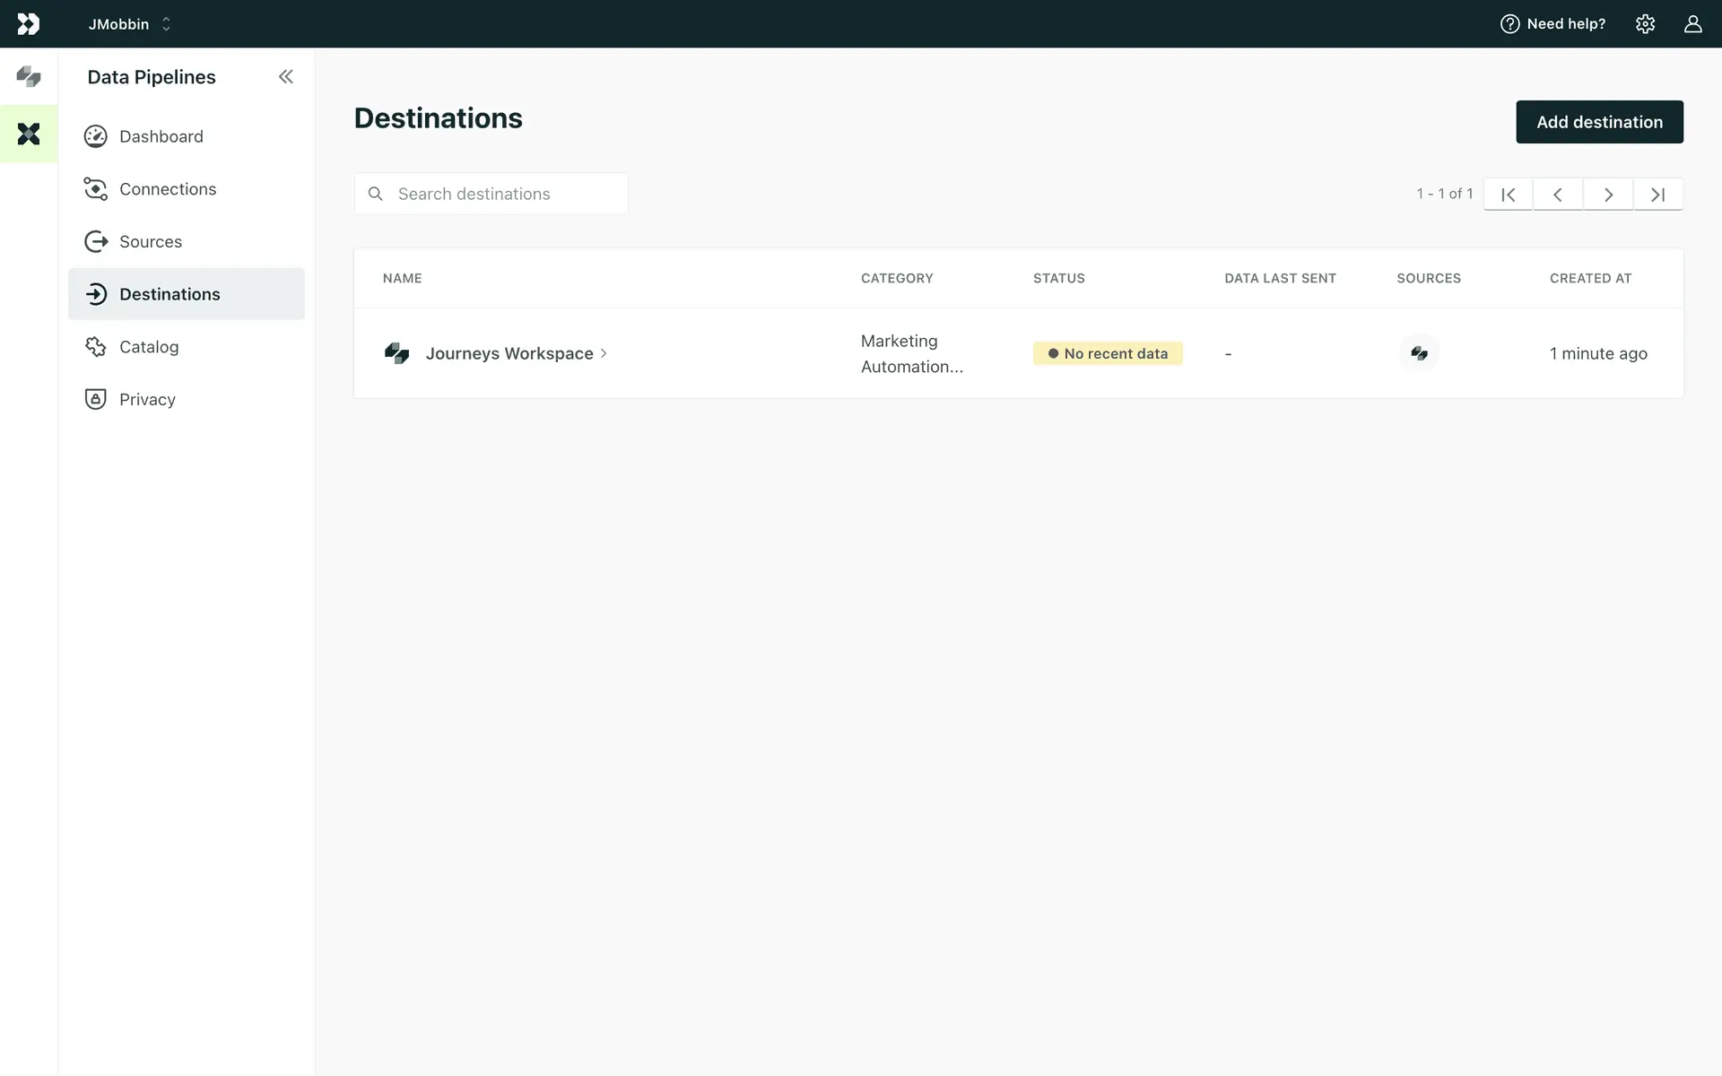Open the user profile icon

[1692, 24]
